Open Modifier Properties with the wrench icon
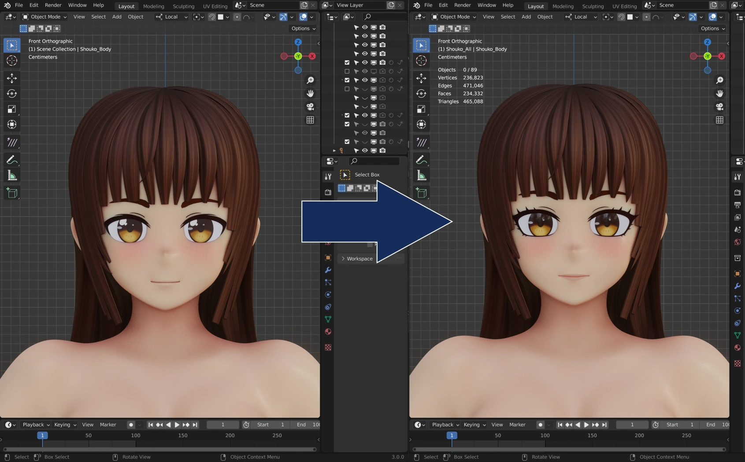This screenshot has height=462, width=745. pos(737,286)
